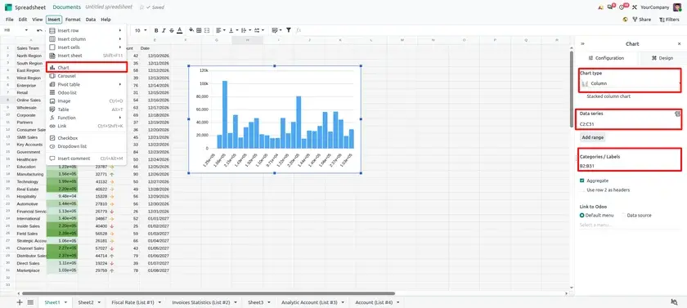
Task: Expand the Insert column submenu
Action: click(87, 39)
